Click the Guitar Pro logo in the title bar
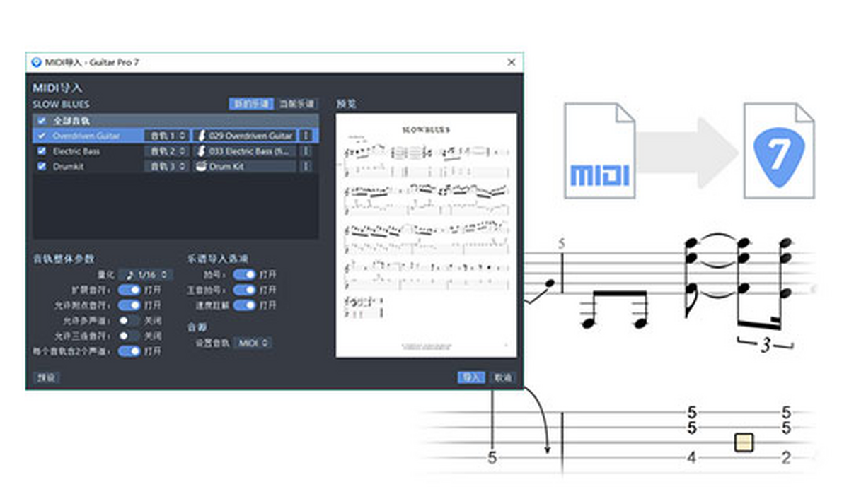 pyautogui.click(x=36, y=62)
